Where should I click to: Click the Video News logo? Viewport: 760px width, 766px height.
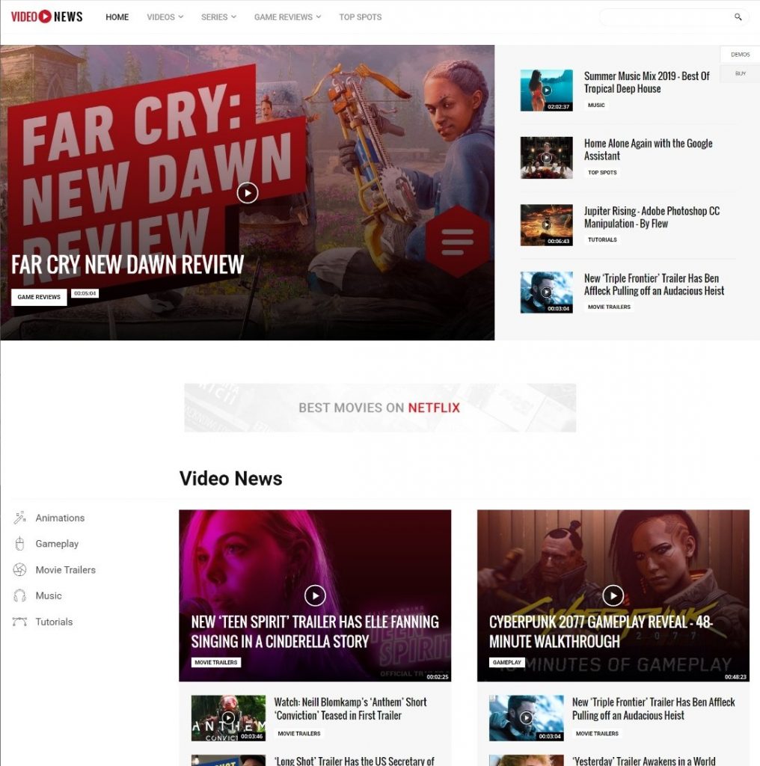point(47,16)
